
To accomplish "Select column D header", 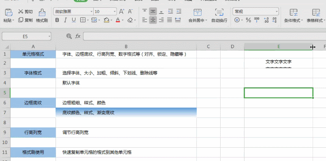I will click(x=232, y=47).
